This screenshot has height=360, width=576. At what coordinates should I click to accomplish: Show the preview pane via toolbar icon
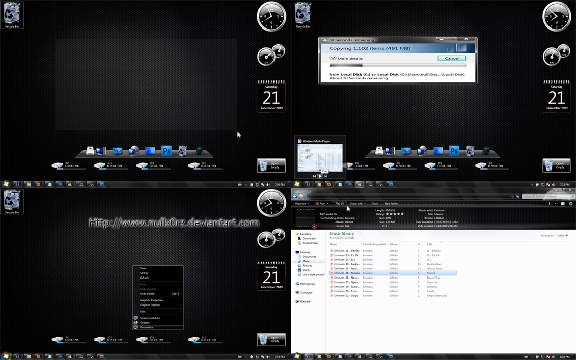click(x=563, y=204)
